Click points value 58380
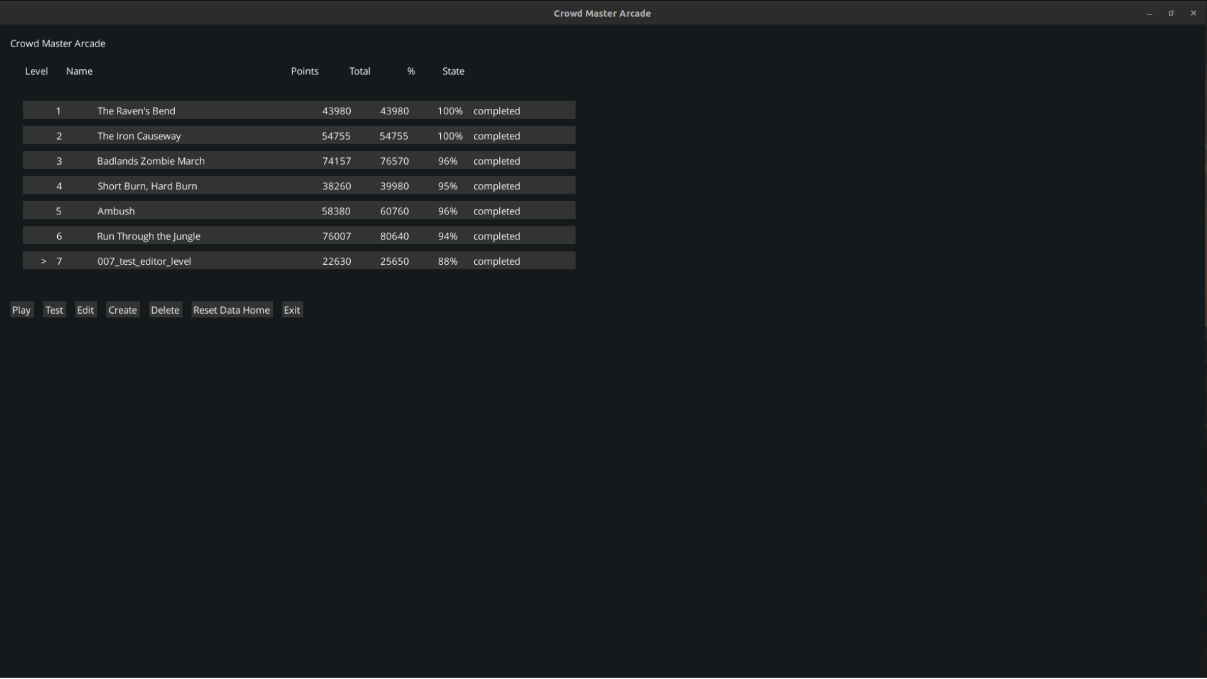Viewport: 1207px width, 679px height. click(x=336, y=211)
